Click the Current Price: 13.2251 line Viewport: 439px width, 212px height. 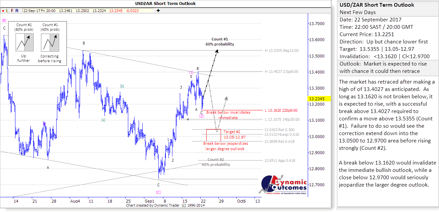pyautogui.click(x=367, y=34)
